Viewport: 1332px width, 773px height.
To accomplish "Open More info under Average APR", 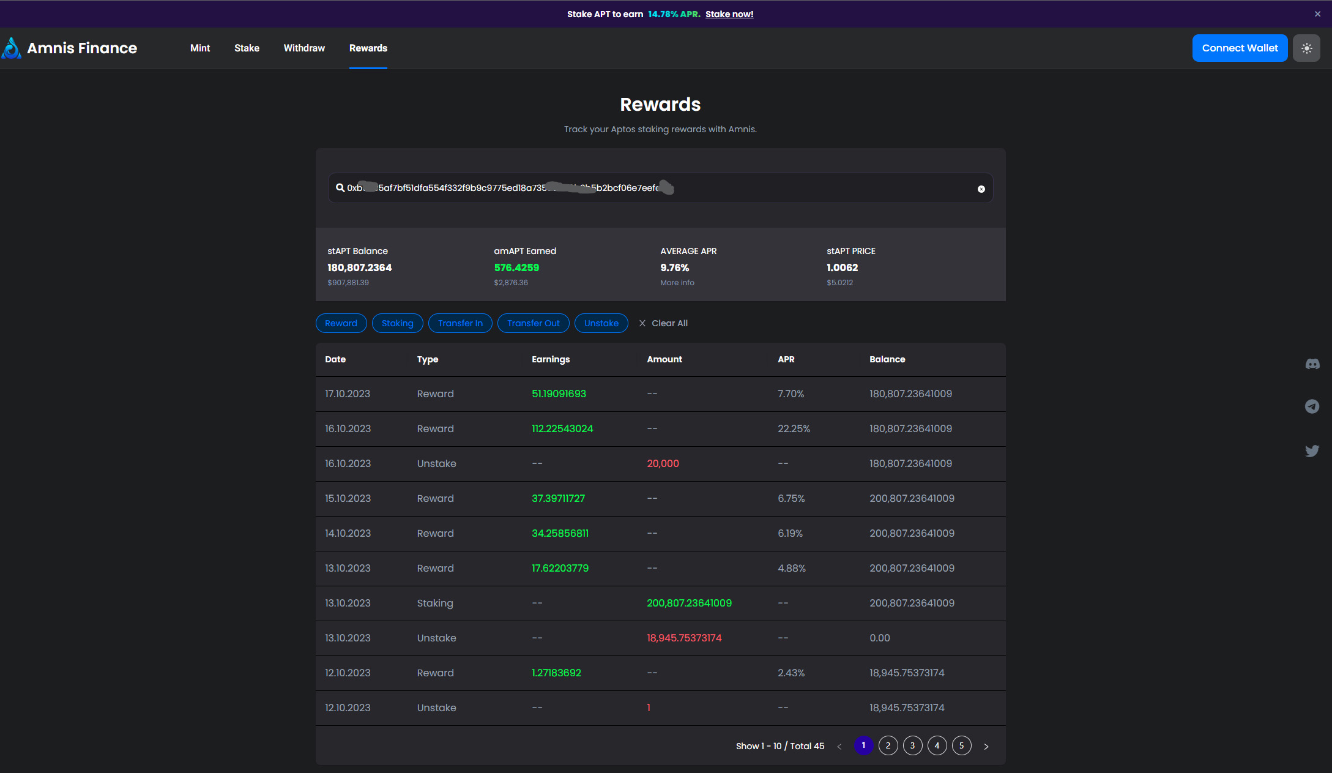I will pos(677,283).
